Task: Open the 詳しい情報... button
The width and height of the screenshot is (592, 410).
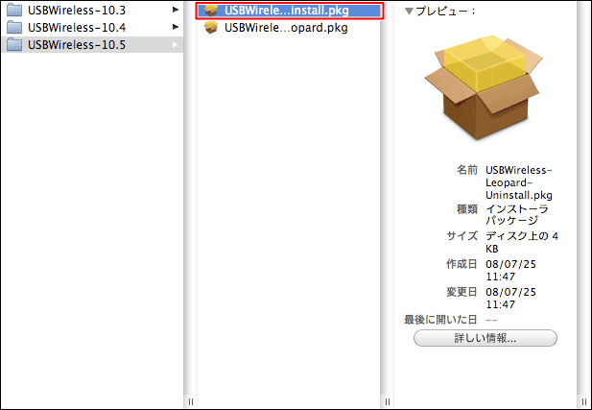Action: coord(485,338)
